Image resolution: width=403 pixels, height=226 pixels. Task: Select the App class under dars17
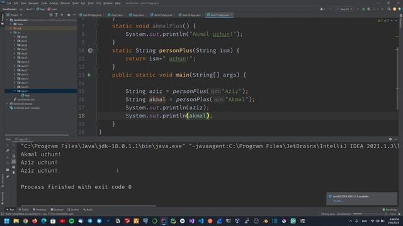pos(25,95)
